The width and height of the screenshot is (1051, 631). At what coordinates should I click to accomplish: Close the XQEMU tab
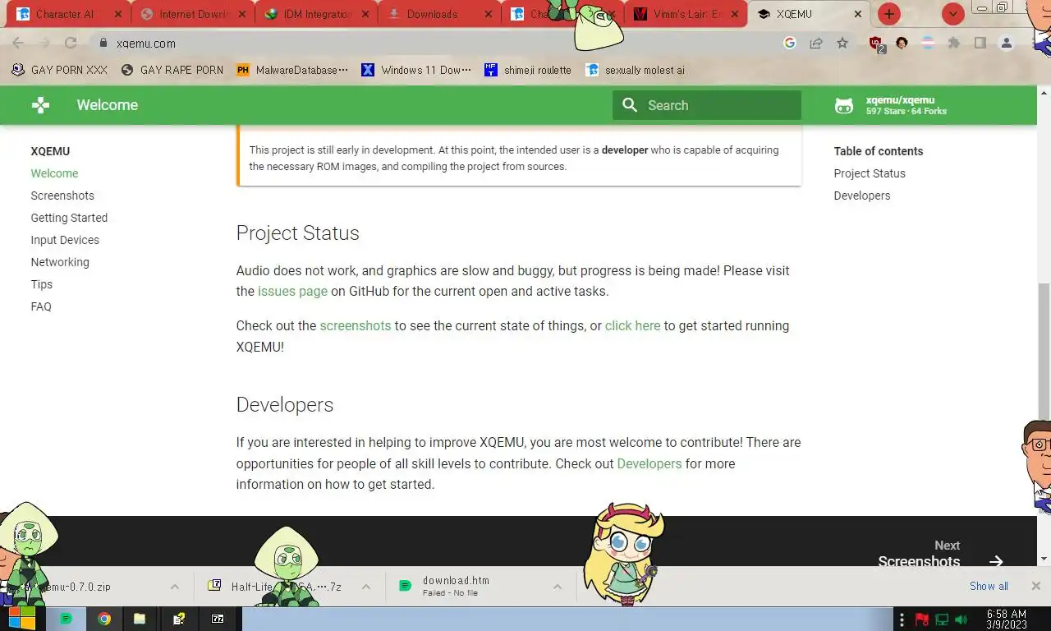(858, 14)
